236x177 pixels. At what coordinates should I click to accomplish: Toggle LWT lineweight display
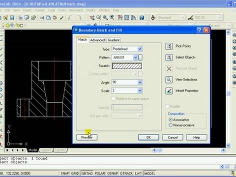(138, 173)
